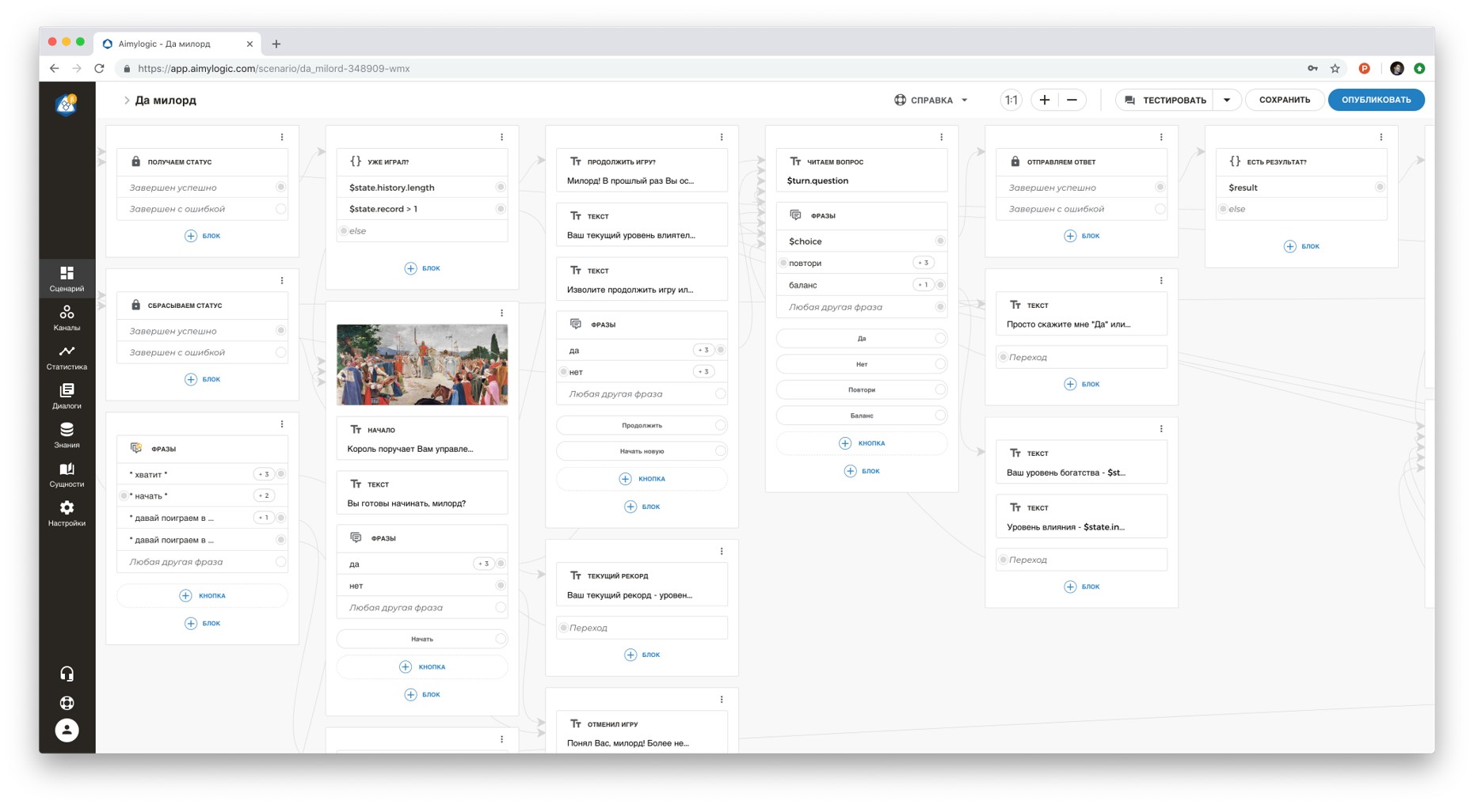Add block under Отправляем ответ card
1474x805 pixels.
1082,236
